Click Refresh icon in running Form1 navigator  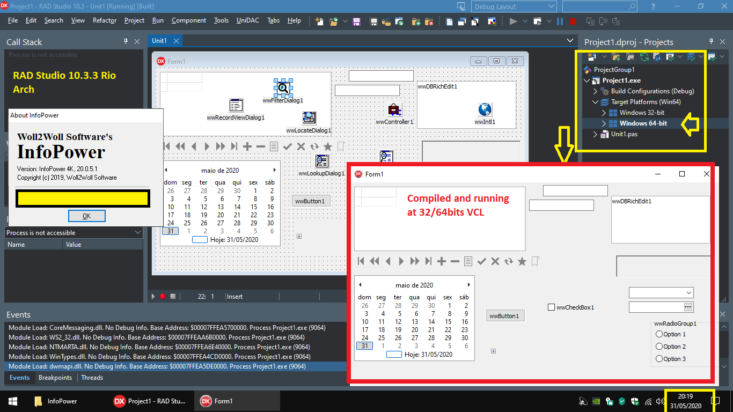pos(509,261)
